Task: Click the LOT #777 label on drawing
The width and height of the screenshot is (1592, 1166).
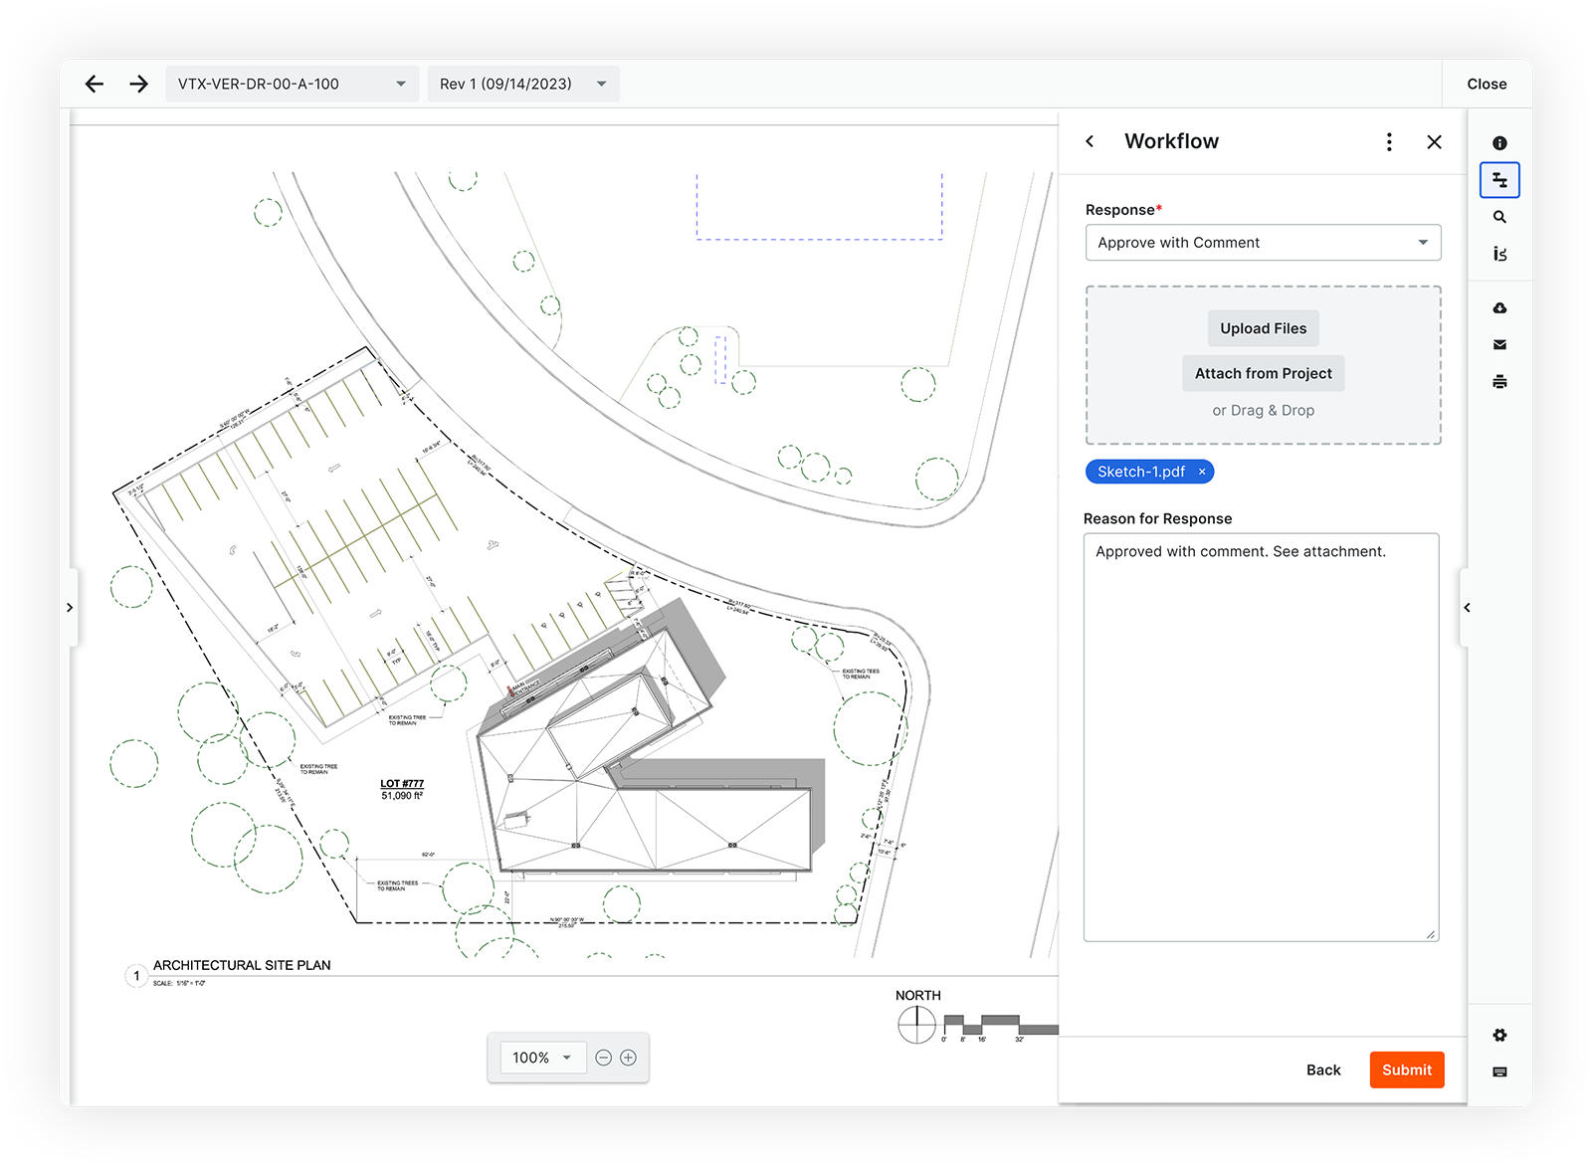Action: pyautogui.click(x=402, y=784)
